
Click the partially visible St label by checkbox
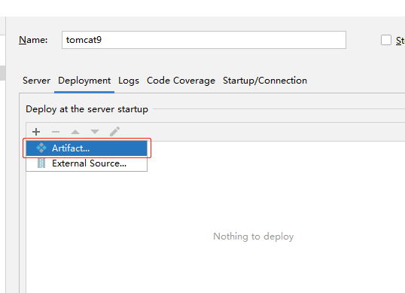(x=400, y=41)
